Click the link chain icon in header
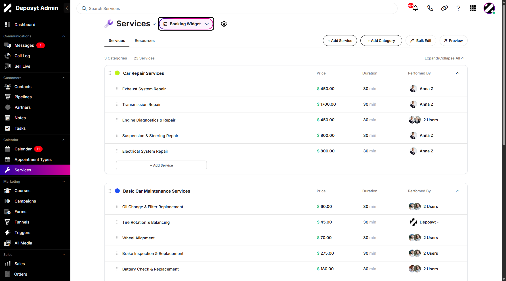This screenshot has height=281, width=506. click(x=444, y=8)
